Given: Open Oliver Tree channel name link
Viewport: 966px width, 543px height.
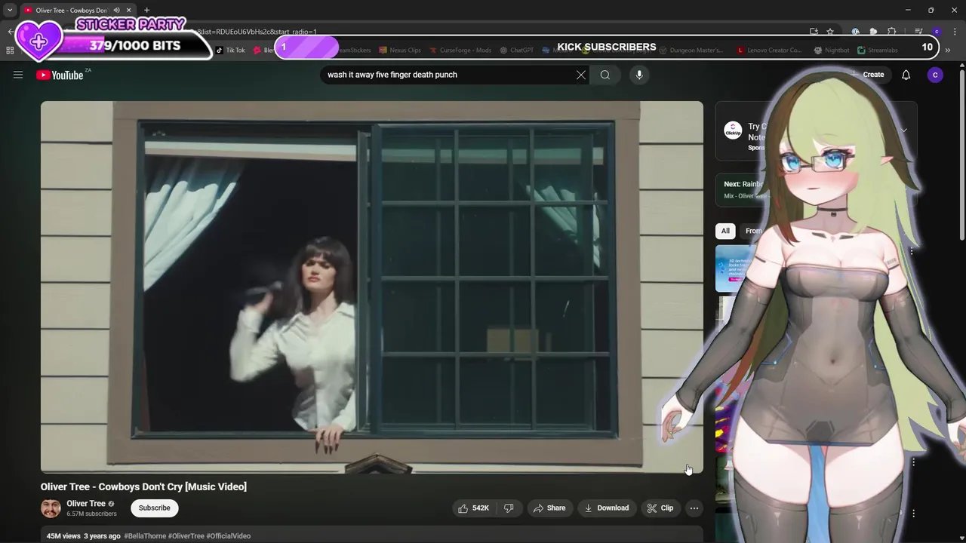Looking at the screenshot, I should coord(86,503).
